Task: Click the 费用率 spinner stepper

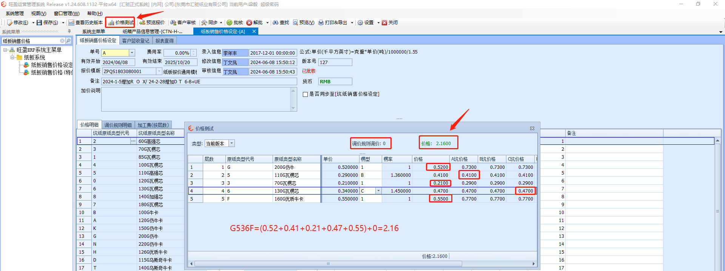Action: click(x=194, y=53)
